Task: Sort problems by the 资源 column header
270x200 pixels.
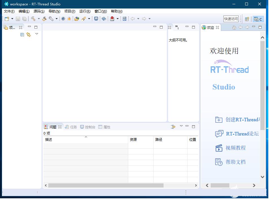Action: point(141,140)
